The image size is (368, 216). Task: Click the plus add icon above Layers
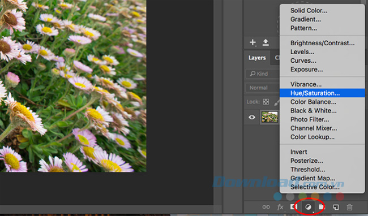point(253,42)
